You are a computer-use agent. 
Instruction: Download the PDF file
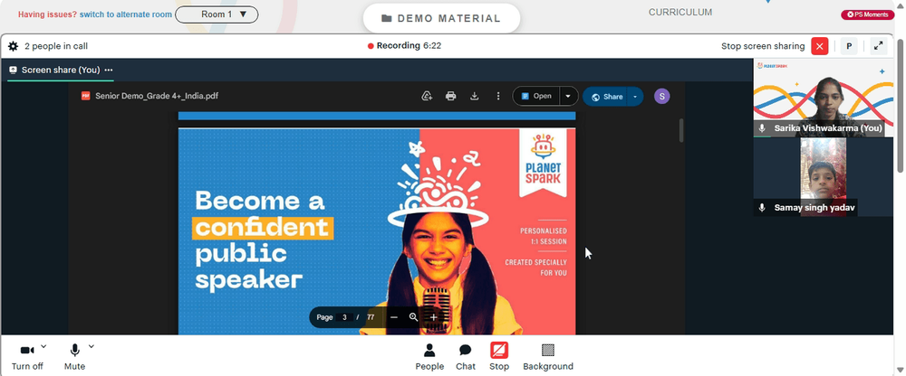(x=475, y=97)
